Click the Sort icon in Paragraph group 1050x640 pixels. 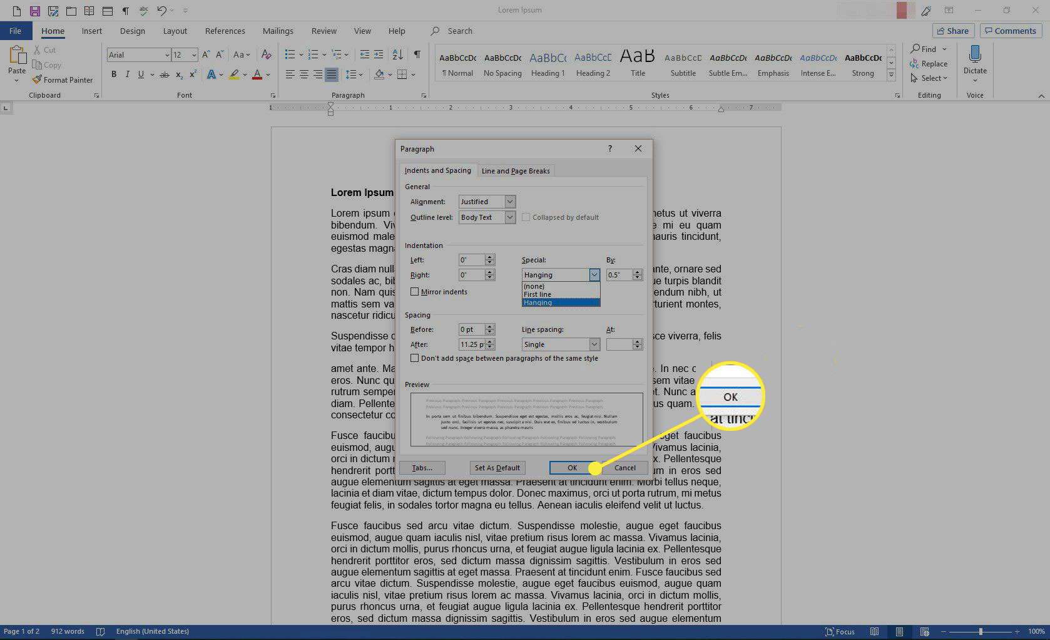coord(397,54)
